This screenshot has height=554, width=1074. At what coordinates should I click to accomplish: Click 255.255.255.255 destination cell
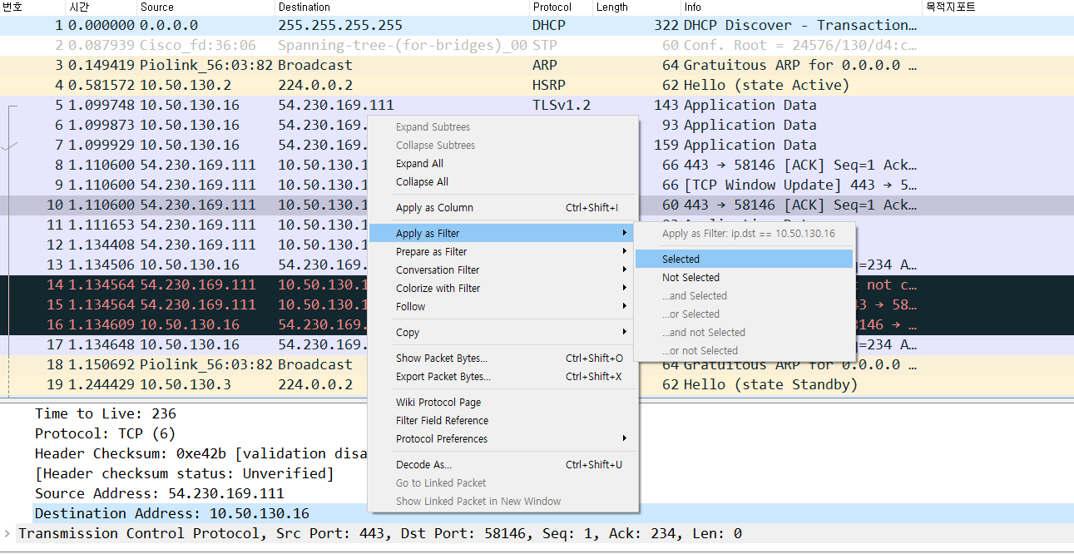coord(340,26)
